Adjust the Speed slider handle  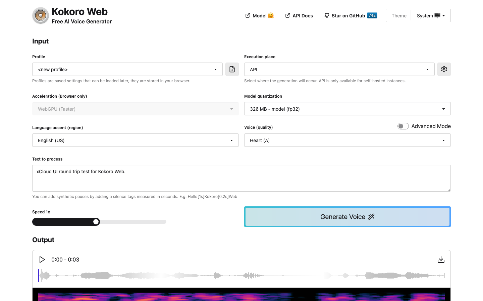click(96, 222)
